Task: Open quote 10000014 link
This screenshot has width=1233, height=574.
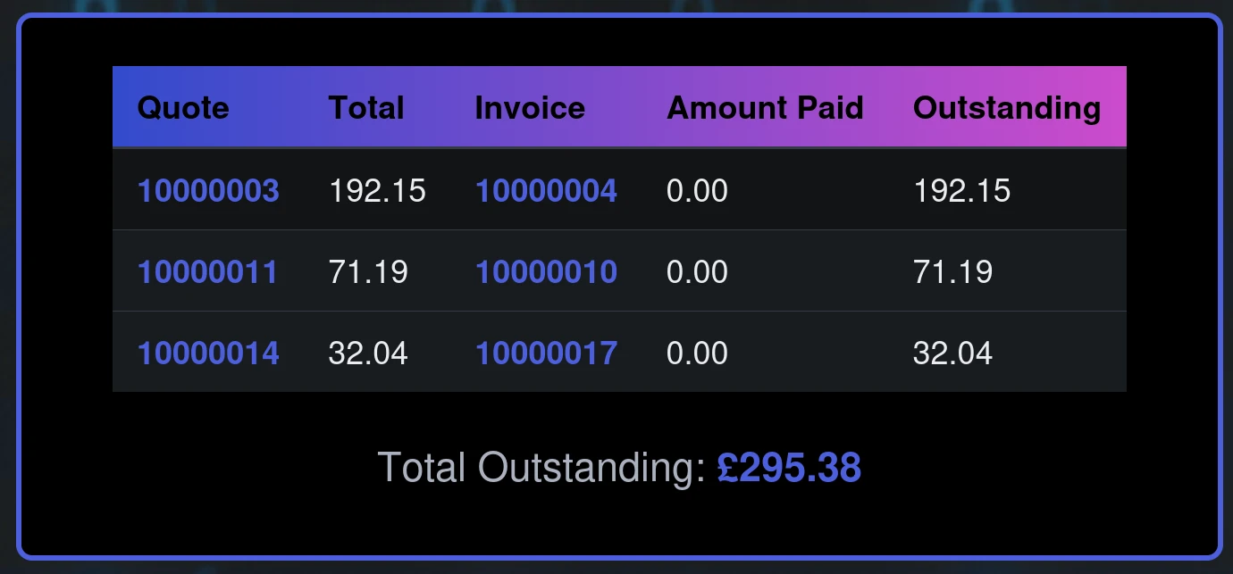Action: pyautogui.click(x=208, y=354)
